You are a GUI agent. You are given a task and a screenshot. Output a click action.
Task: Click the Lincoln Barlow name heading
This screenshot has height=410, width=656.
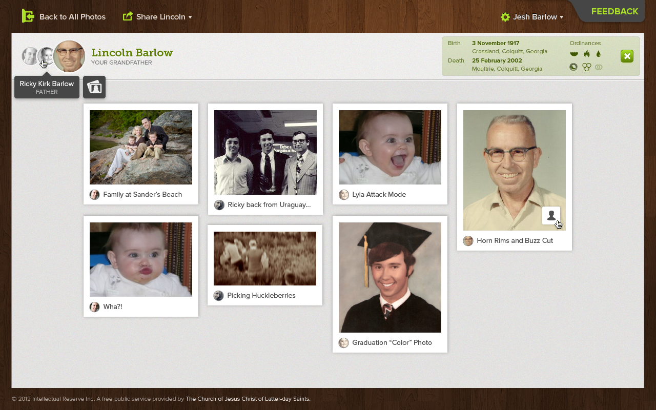coord(132,53)
